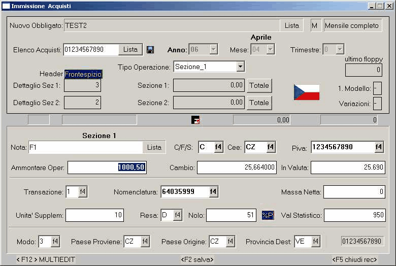Image resolution: width=396 pixels, height=266 pixels.
Task: Click the Czech Republic flag image
Action: (x=307, y=92)
